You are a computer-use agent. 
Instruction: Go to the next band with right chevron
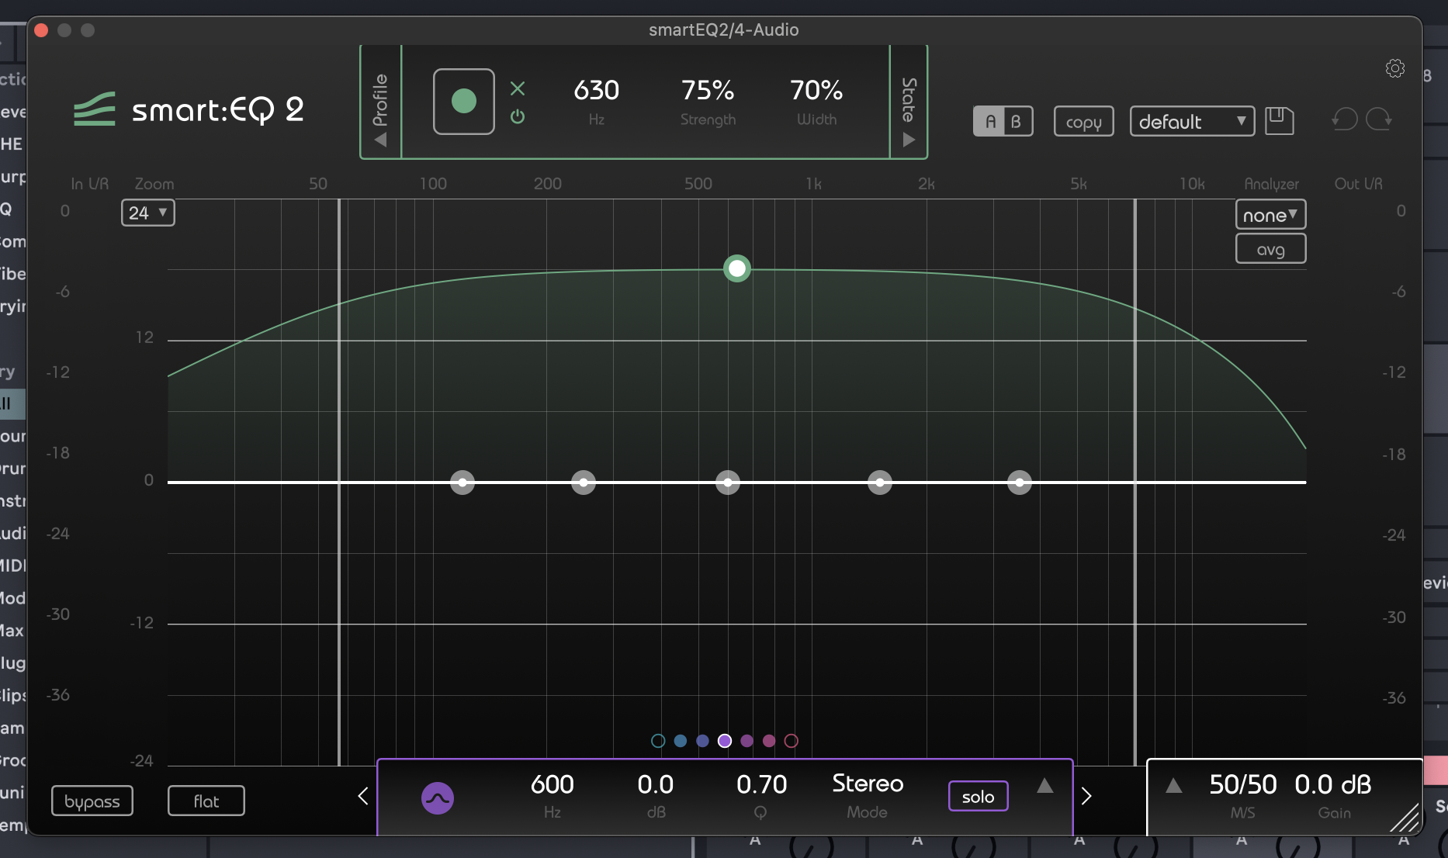click(x=1086, y=796)
